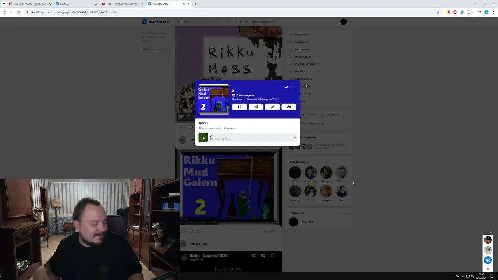Viewport: 498px width, 280px height.
Task: Edit the playlist with the pencil button
Action: pyautogui.click(x=272, y=107)
